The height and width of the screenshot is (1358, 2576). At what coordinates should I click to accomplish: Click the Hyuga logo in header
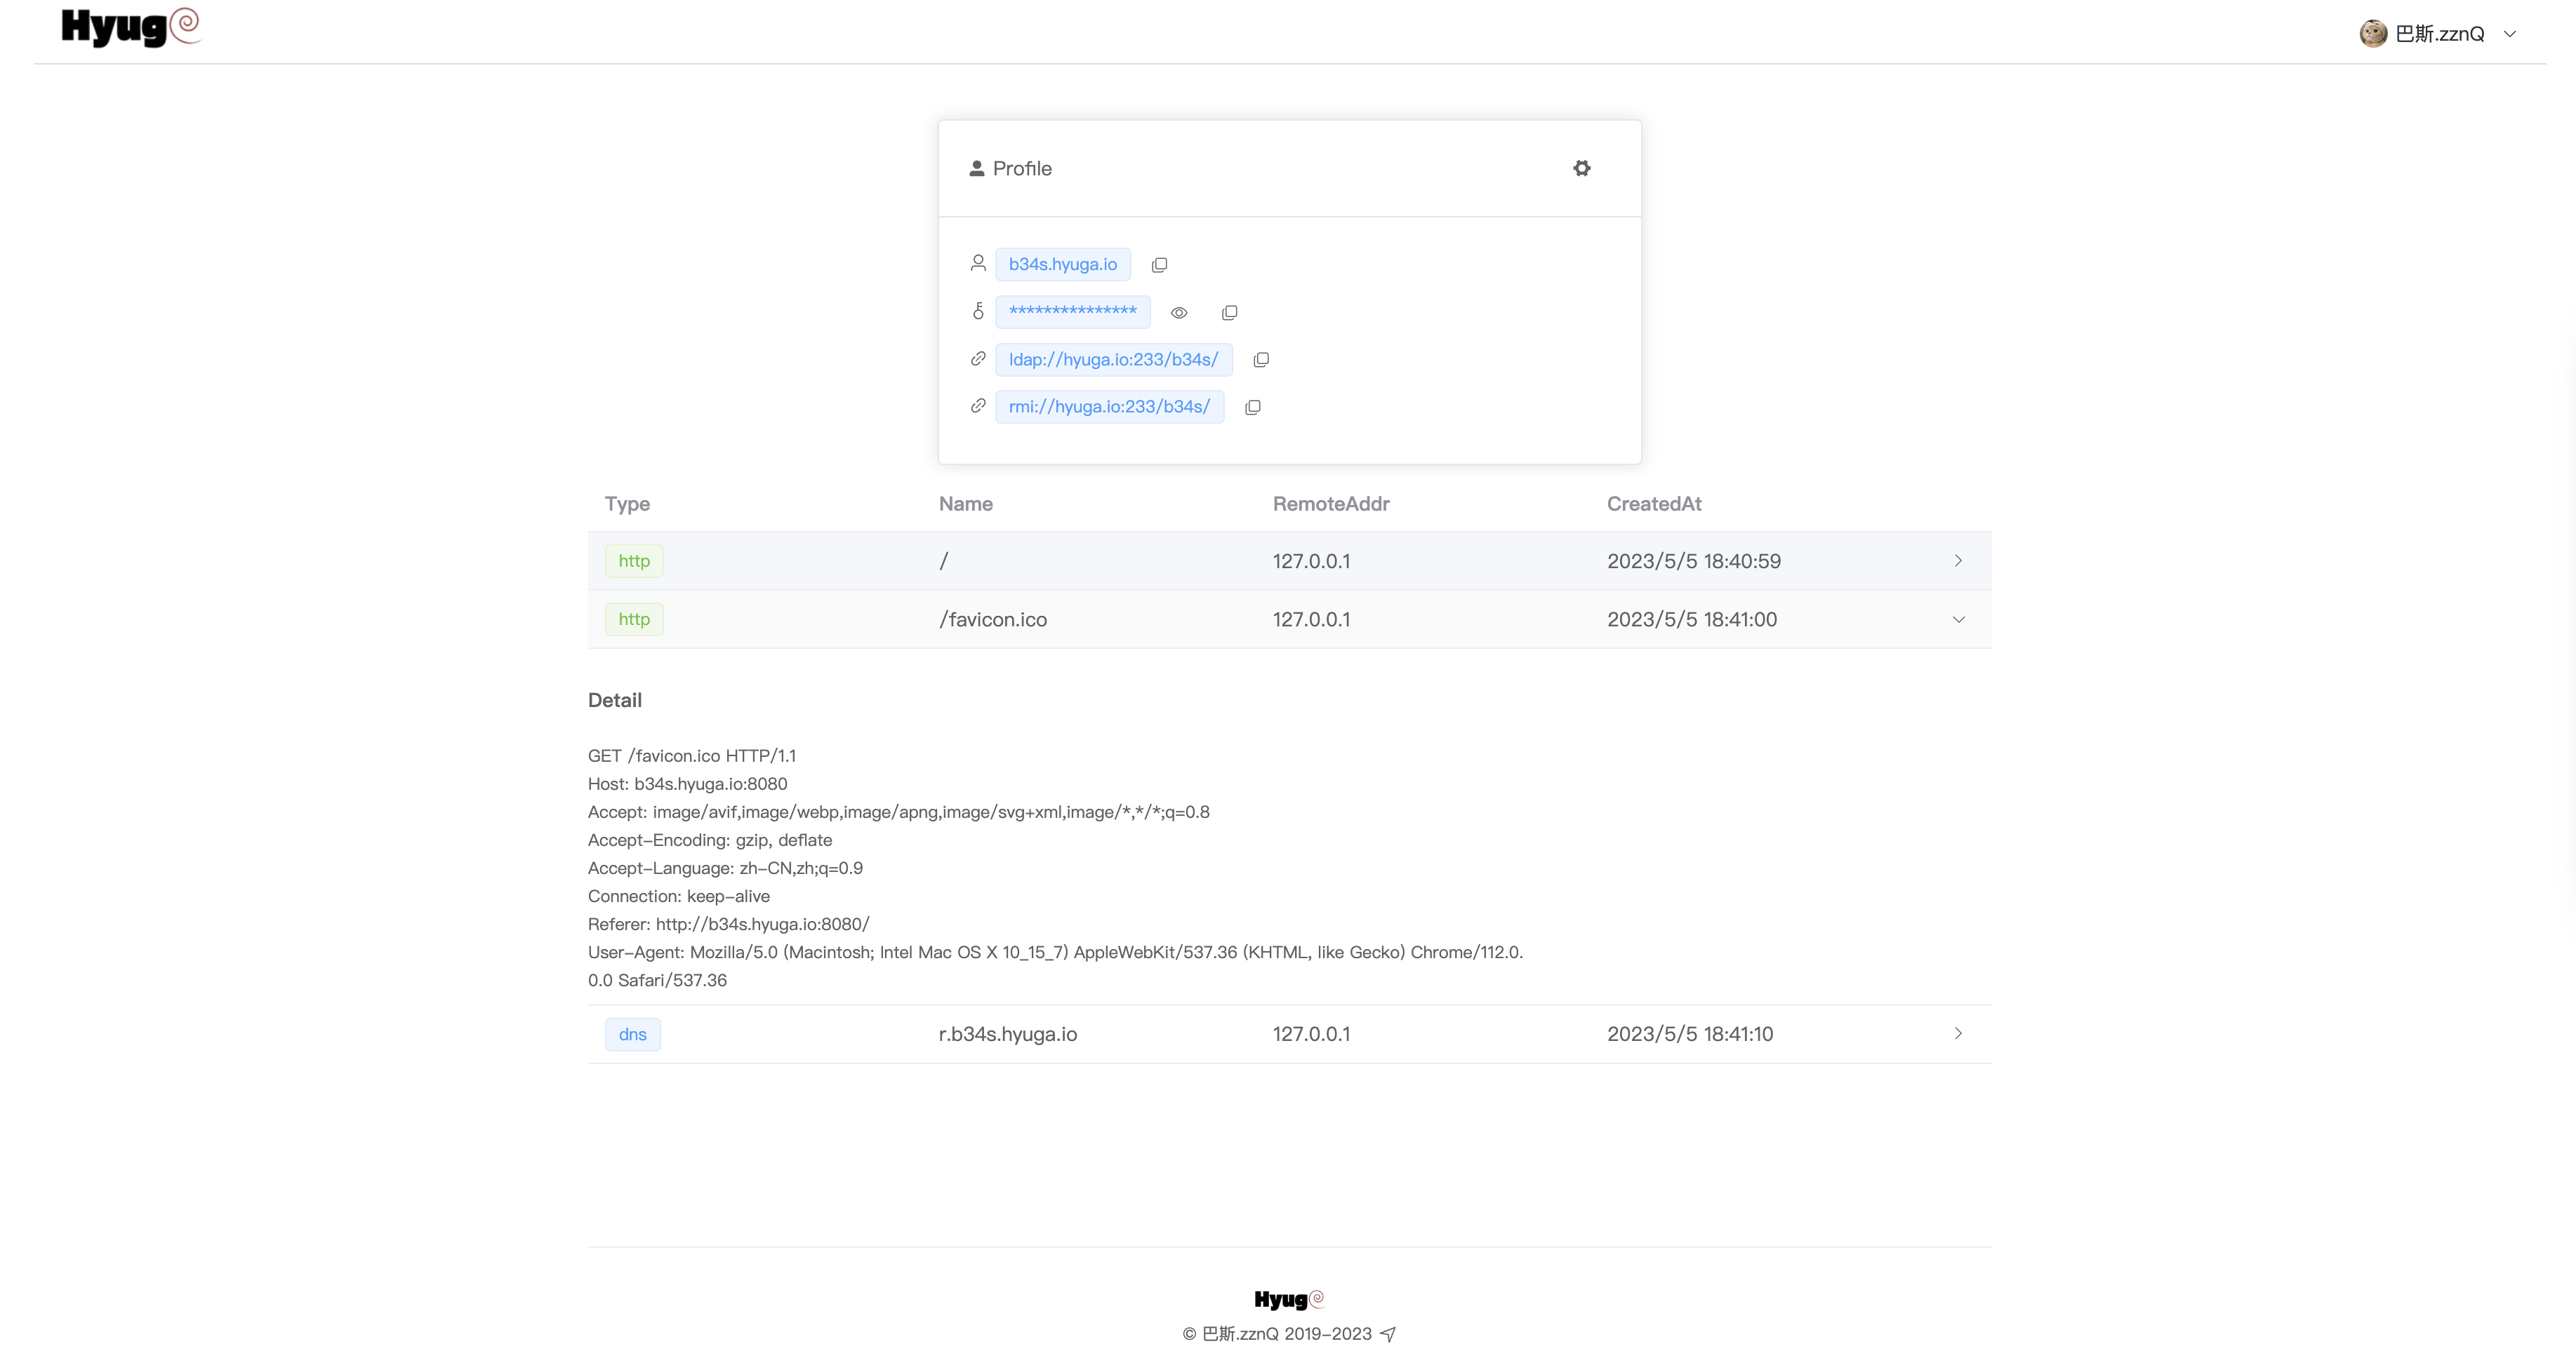[x=131, y=27]
